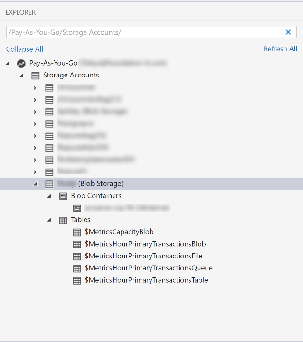This screenshot has height=342, width=303.
Task: Collapse the Storage Accounts node
Action: click(x=21, y=76)
